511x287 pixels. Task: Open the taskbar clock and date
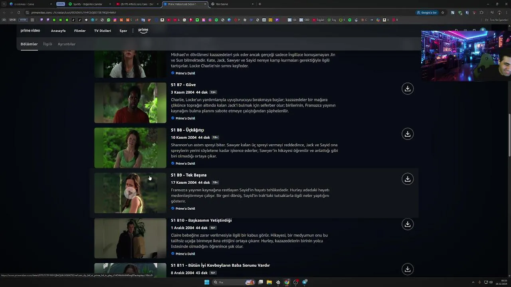(501, 282)
